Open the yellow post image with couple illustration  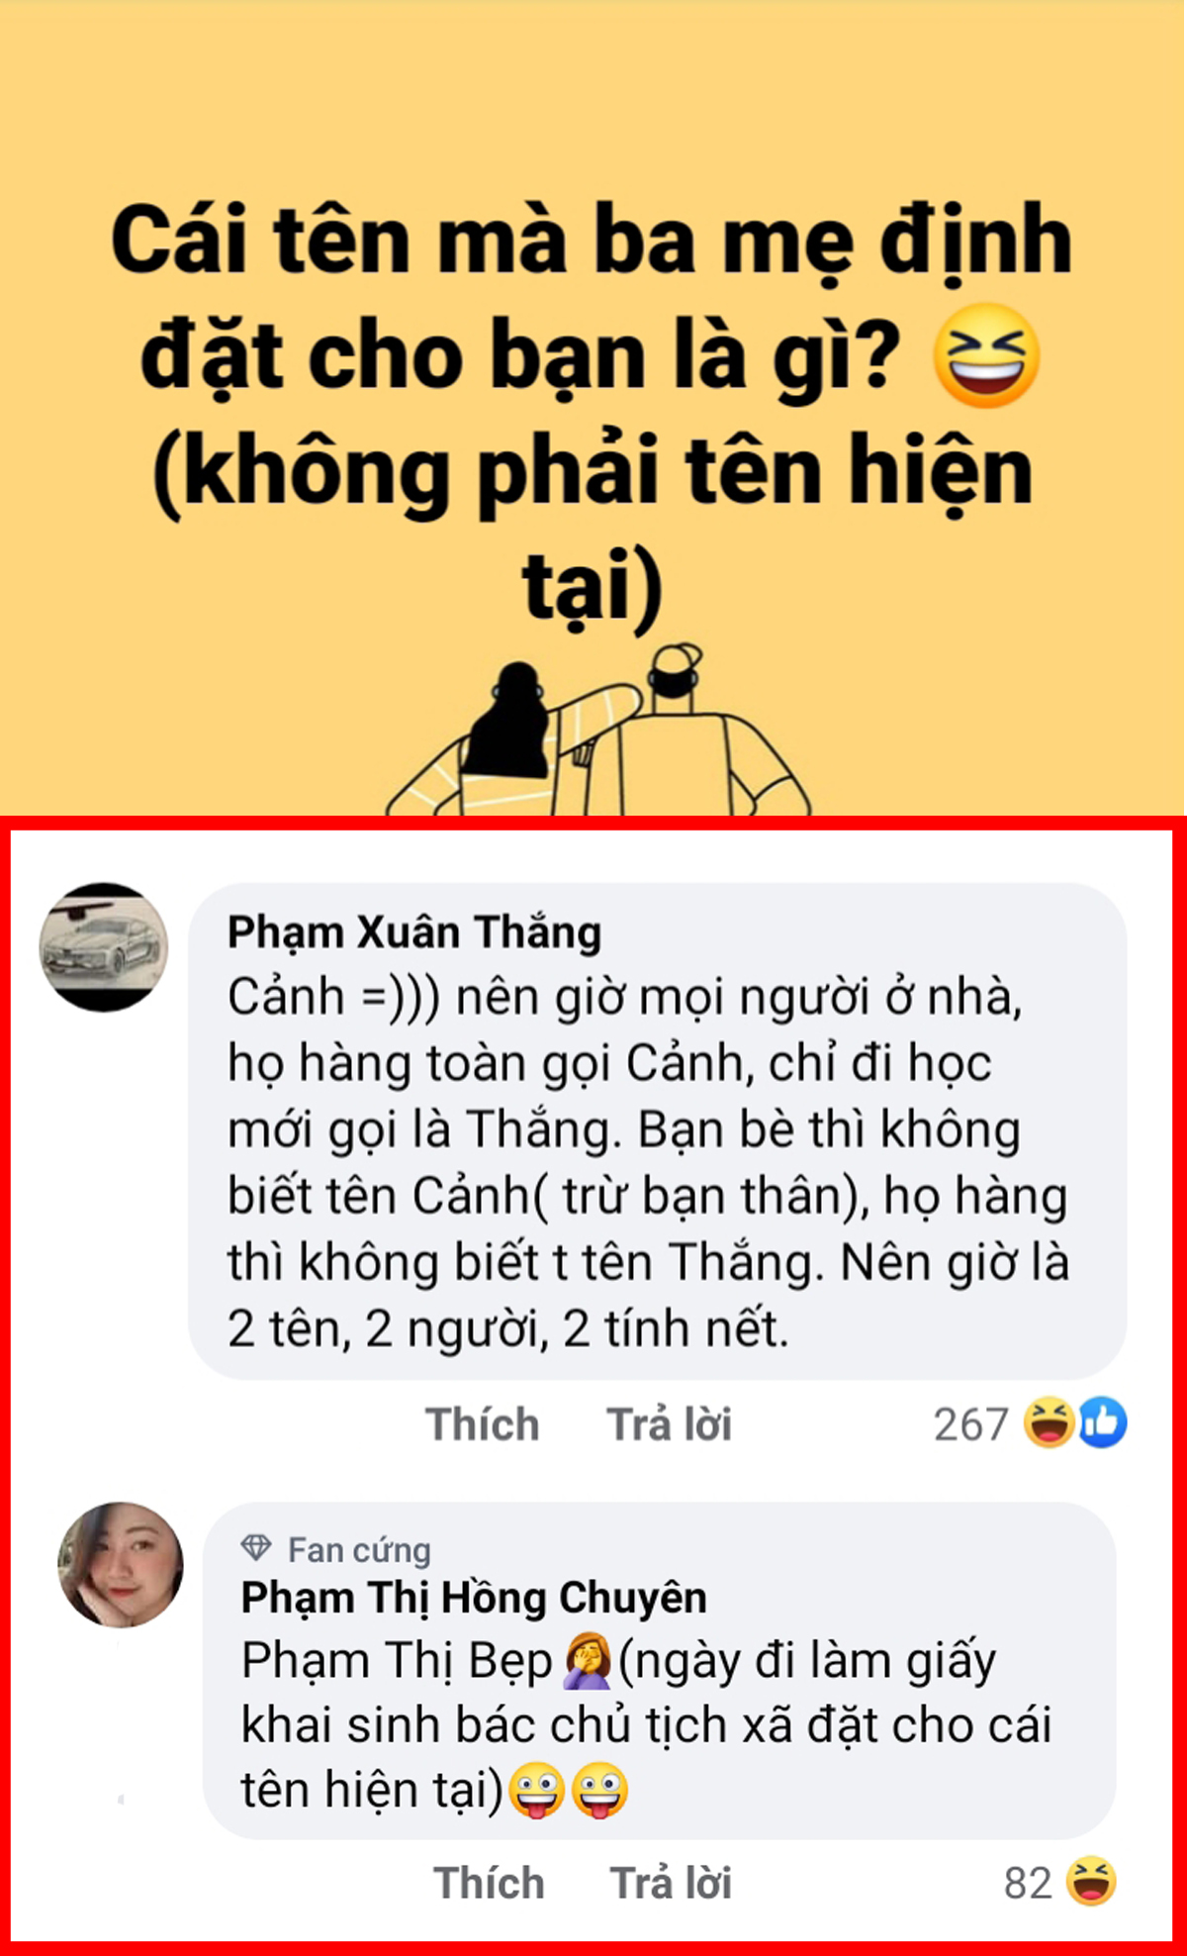point(593,408)
